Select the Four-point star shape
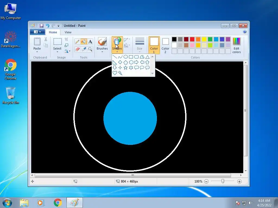The height and width of the screenshot is (208, 278). coord(120,67)
